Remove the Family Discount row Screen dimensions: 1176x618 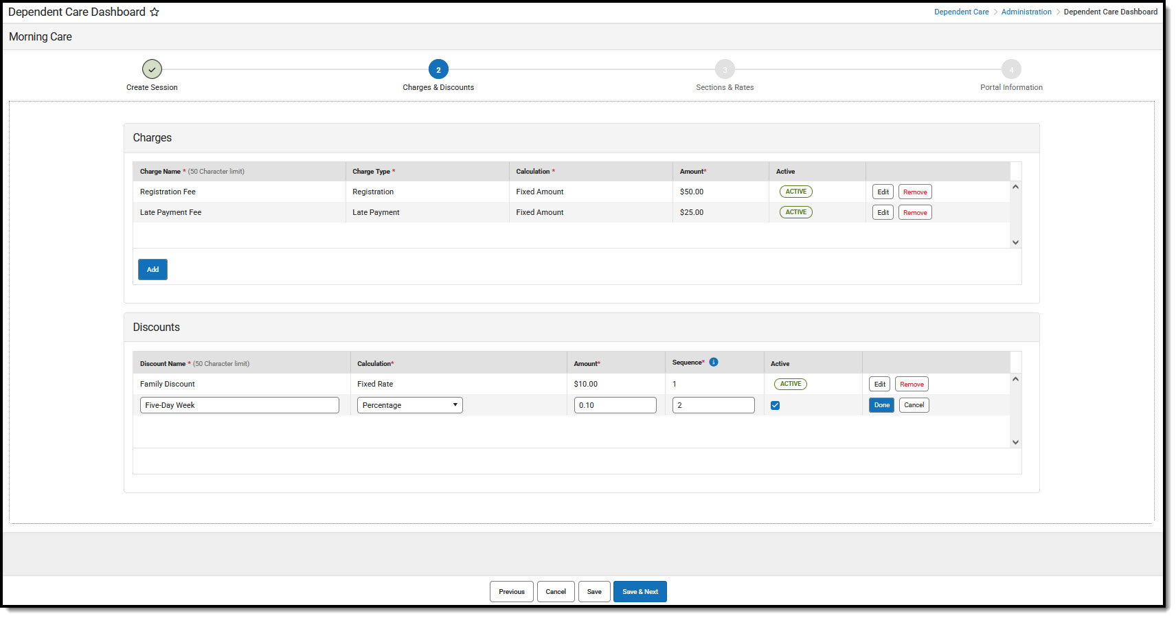pyautogui.click(x=912, y=385)
